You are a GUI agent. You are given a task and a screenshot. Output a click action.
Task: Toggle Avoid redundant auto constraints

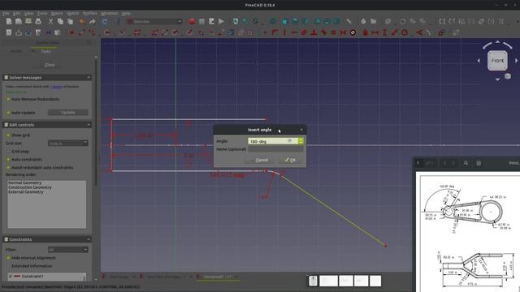click(x=8, y=168)
